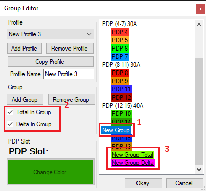Viewport: 206px width, 191px height.
Task: Click the Add Profile button
Action: (25, 49)
